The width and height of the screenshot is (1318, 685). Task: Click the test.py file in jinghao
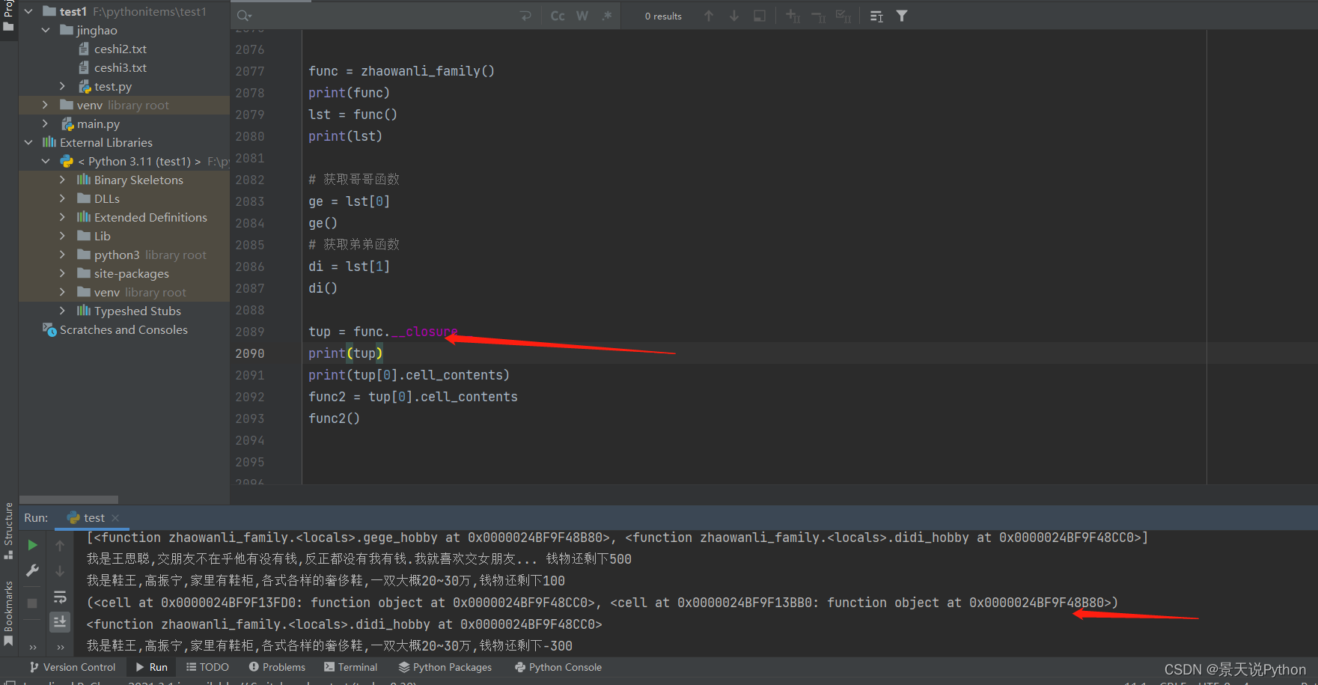point(112,86)
